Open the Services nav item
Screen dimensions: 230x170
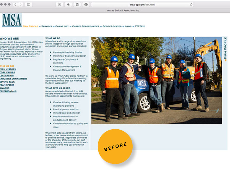coord(47,26)
